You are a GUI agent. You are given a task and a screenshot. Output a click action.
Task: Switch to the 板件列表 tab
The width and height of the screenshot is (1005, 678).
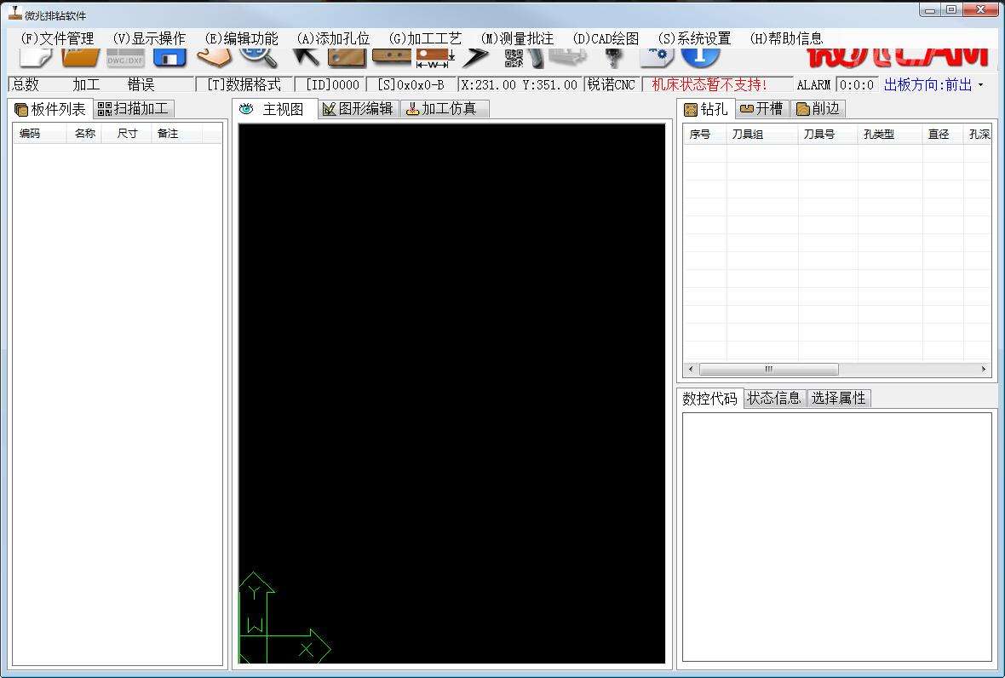(x=51, y=109)
